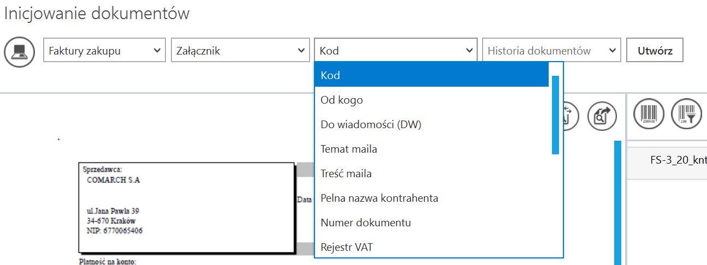This screenshot has width=707, height=265.
Task: Expand the Załącznik combo box
Action: coord(240,51)
